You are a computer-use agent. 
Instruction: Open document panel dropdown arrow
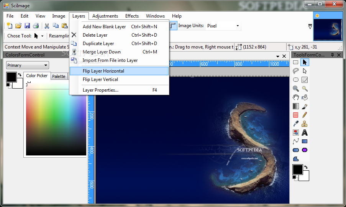coord(277,56)
